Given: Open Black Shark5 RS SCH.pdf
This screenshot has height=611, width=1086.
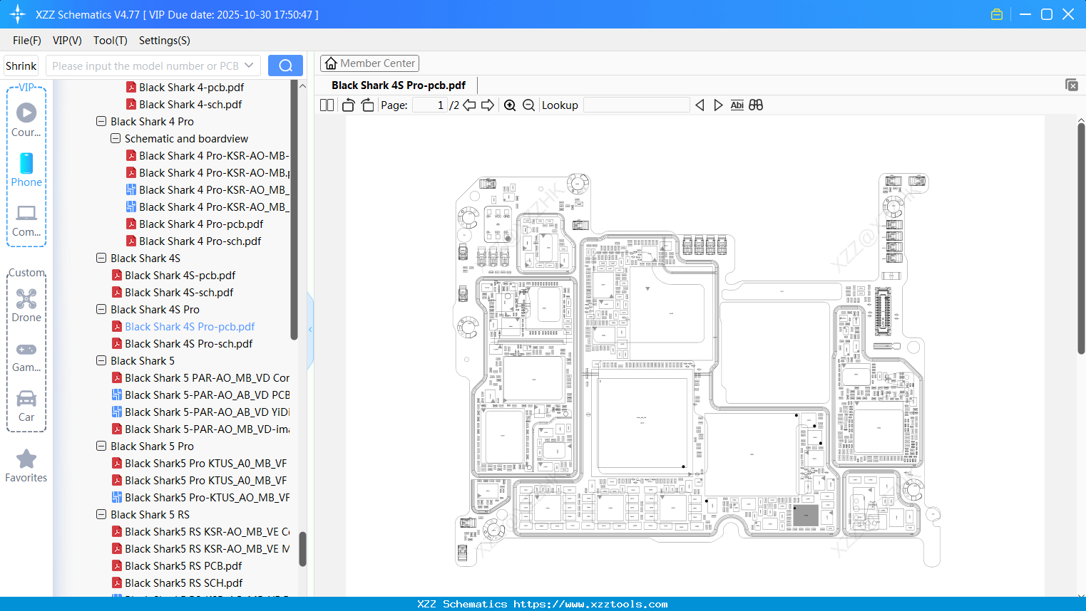Looking at the screenshot, I should (x=183, y=583).
